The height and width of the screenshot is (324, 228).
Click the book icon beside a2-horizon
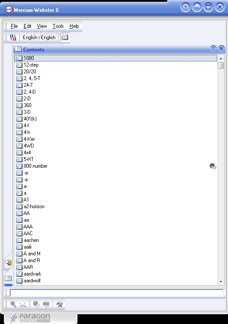[x=19, y=206]
